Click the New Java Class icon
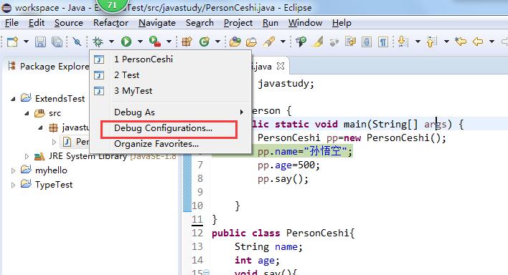Image resolution: width=508 pixels, height=275 pixels. [204, 42]
